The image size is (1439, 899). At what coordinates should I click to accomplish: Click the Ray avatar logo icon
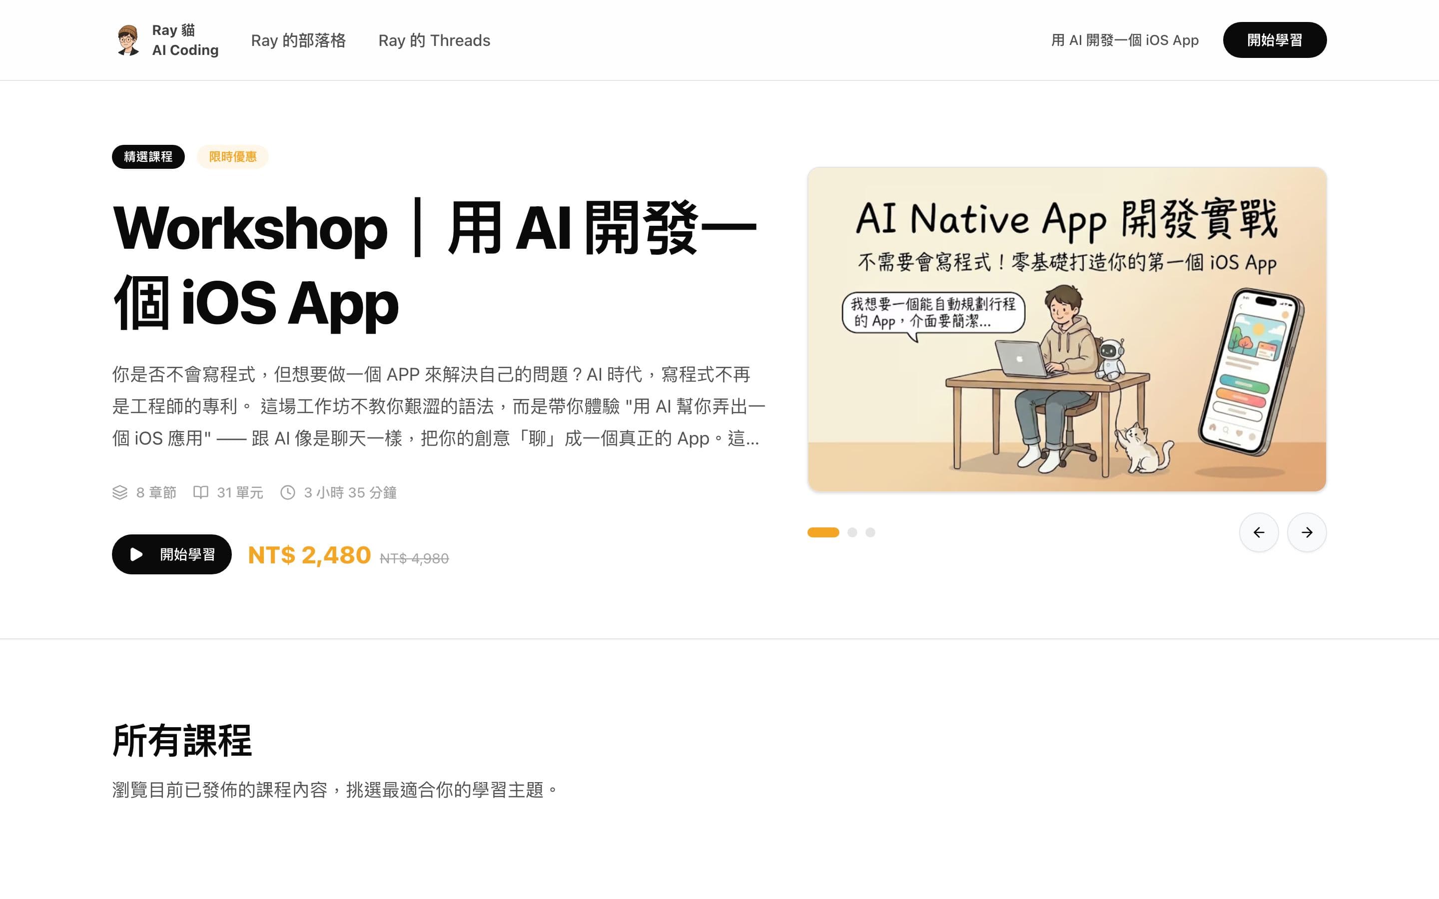(x=128, y=40)
